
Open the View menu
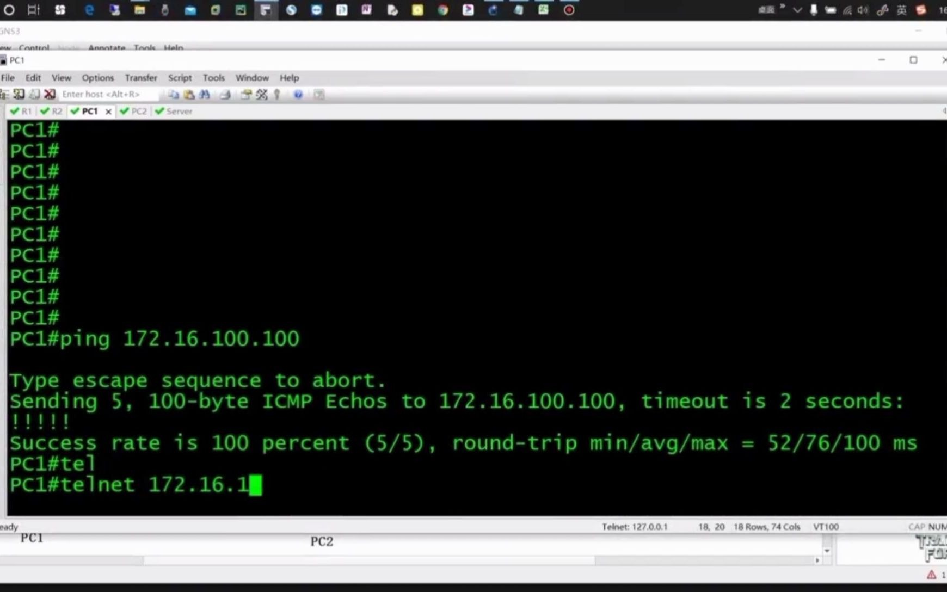point(62,78)
